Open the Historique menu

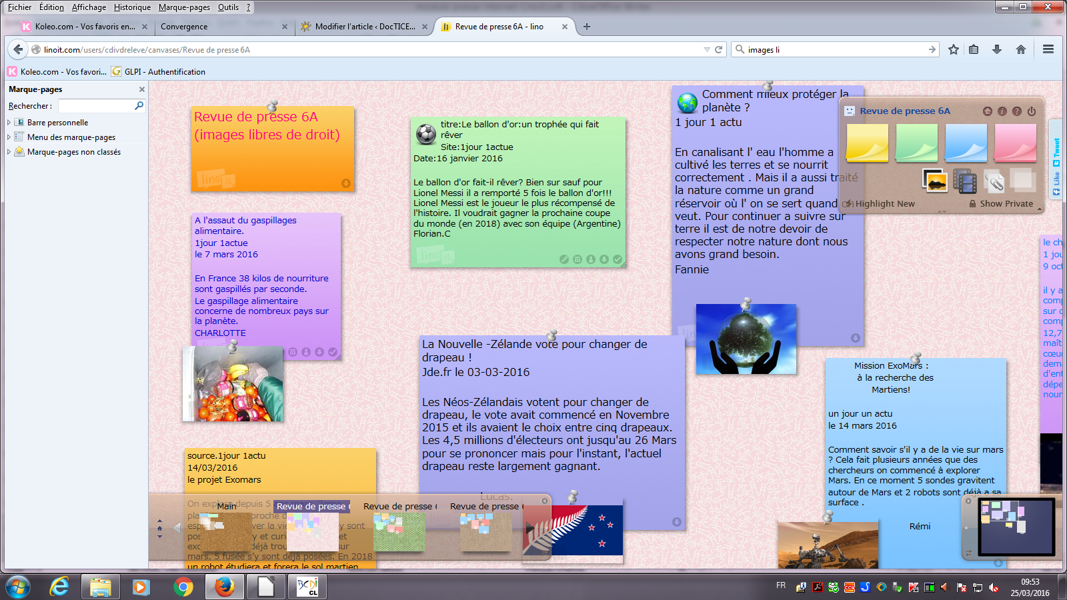pos(132,7)
